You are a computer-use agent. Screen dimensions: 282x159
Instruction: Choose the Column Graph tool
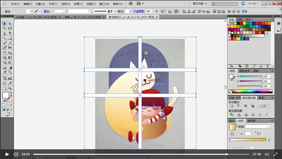[x=10, y=78]
